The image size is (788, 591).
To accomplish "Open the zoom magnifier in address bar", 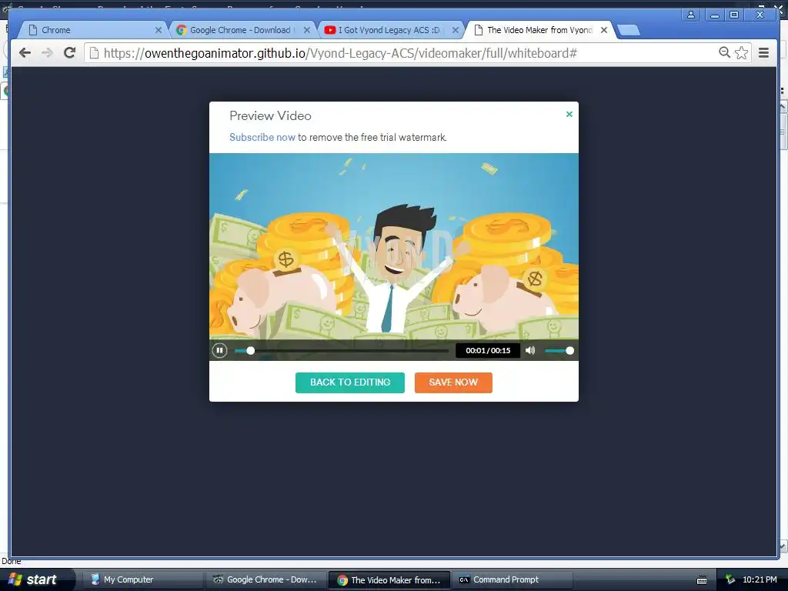I will click(724, 52).
